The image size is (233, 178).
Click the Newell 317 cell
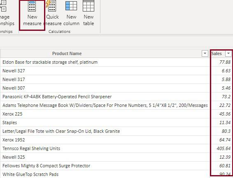105,79
